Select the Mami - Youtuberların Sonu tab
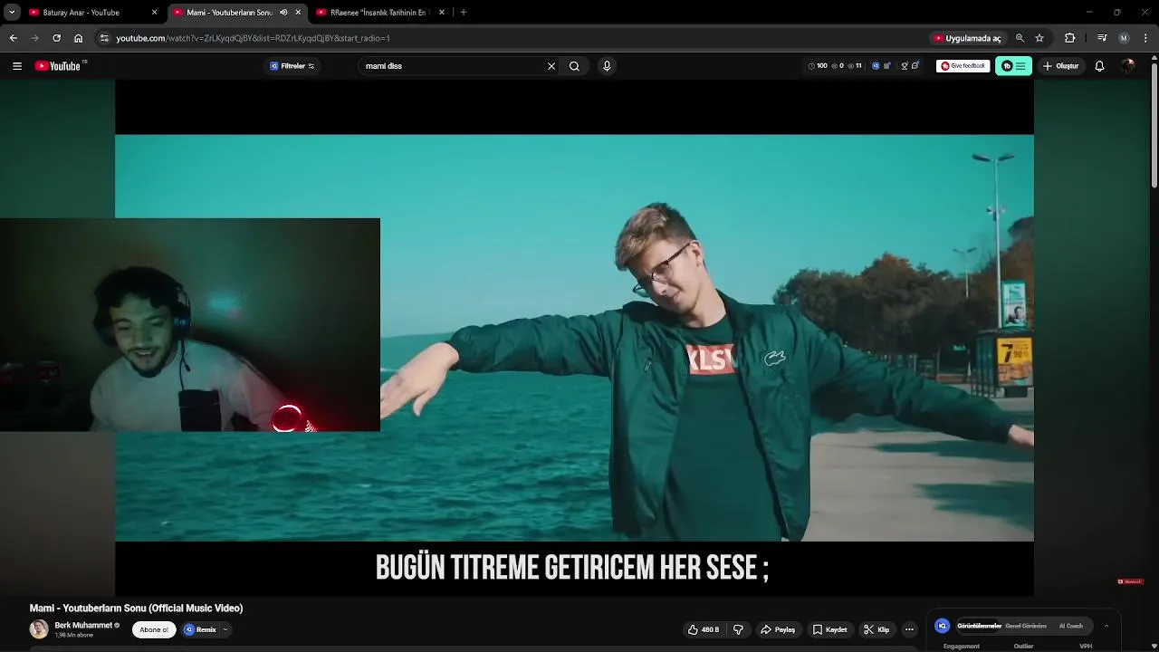This screenshot has width=1159, height=652. pyautogui.click(x=230, y=13)
